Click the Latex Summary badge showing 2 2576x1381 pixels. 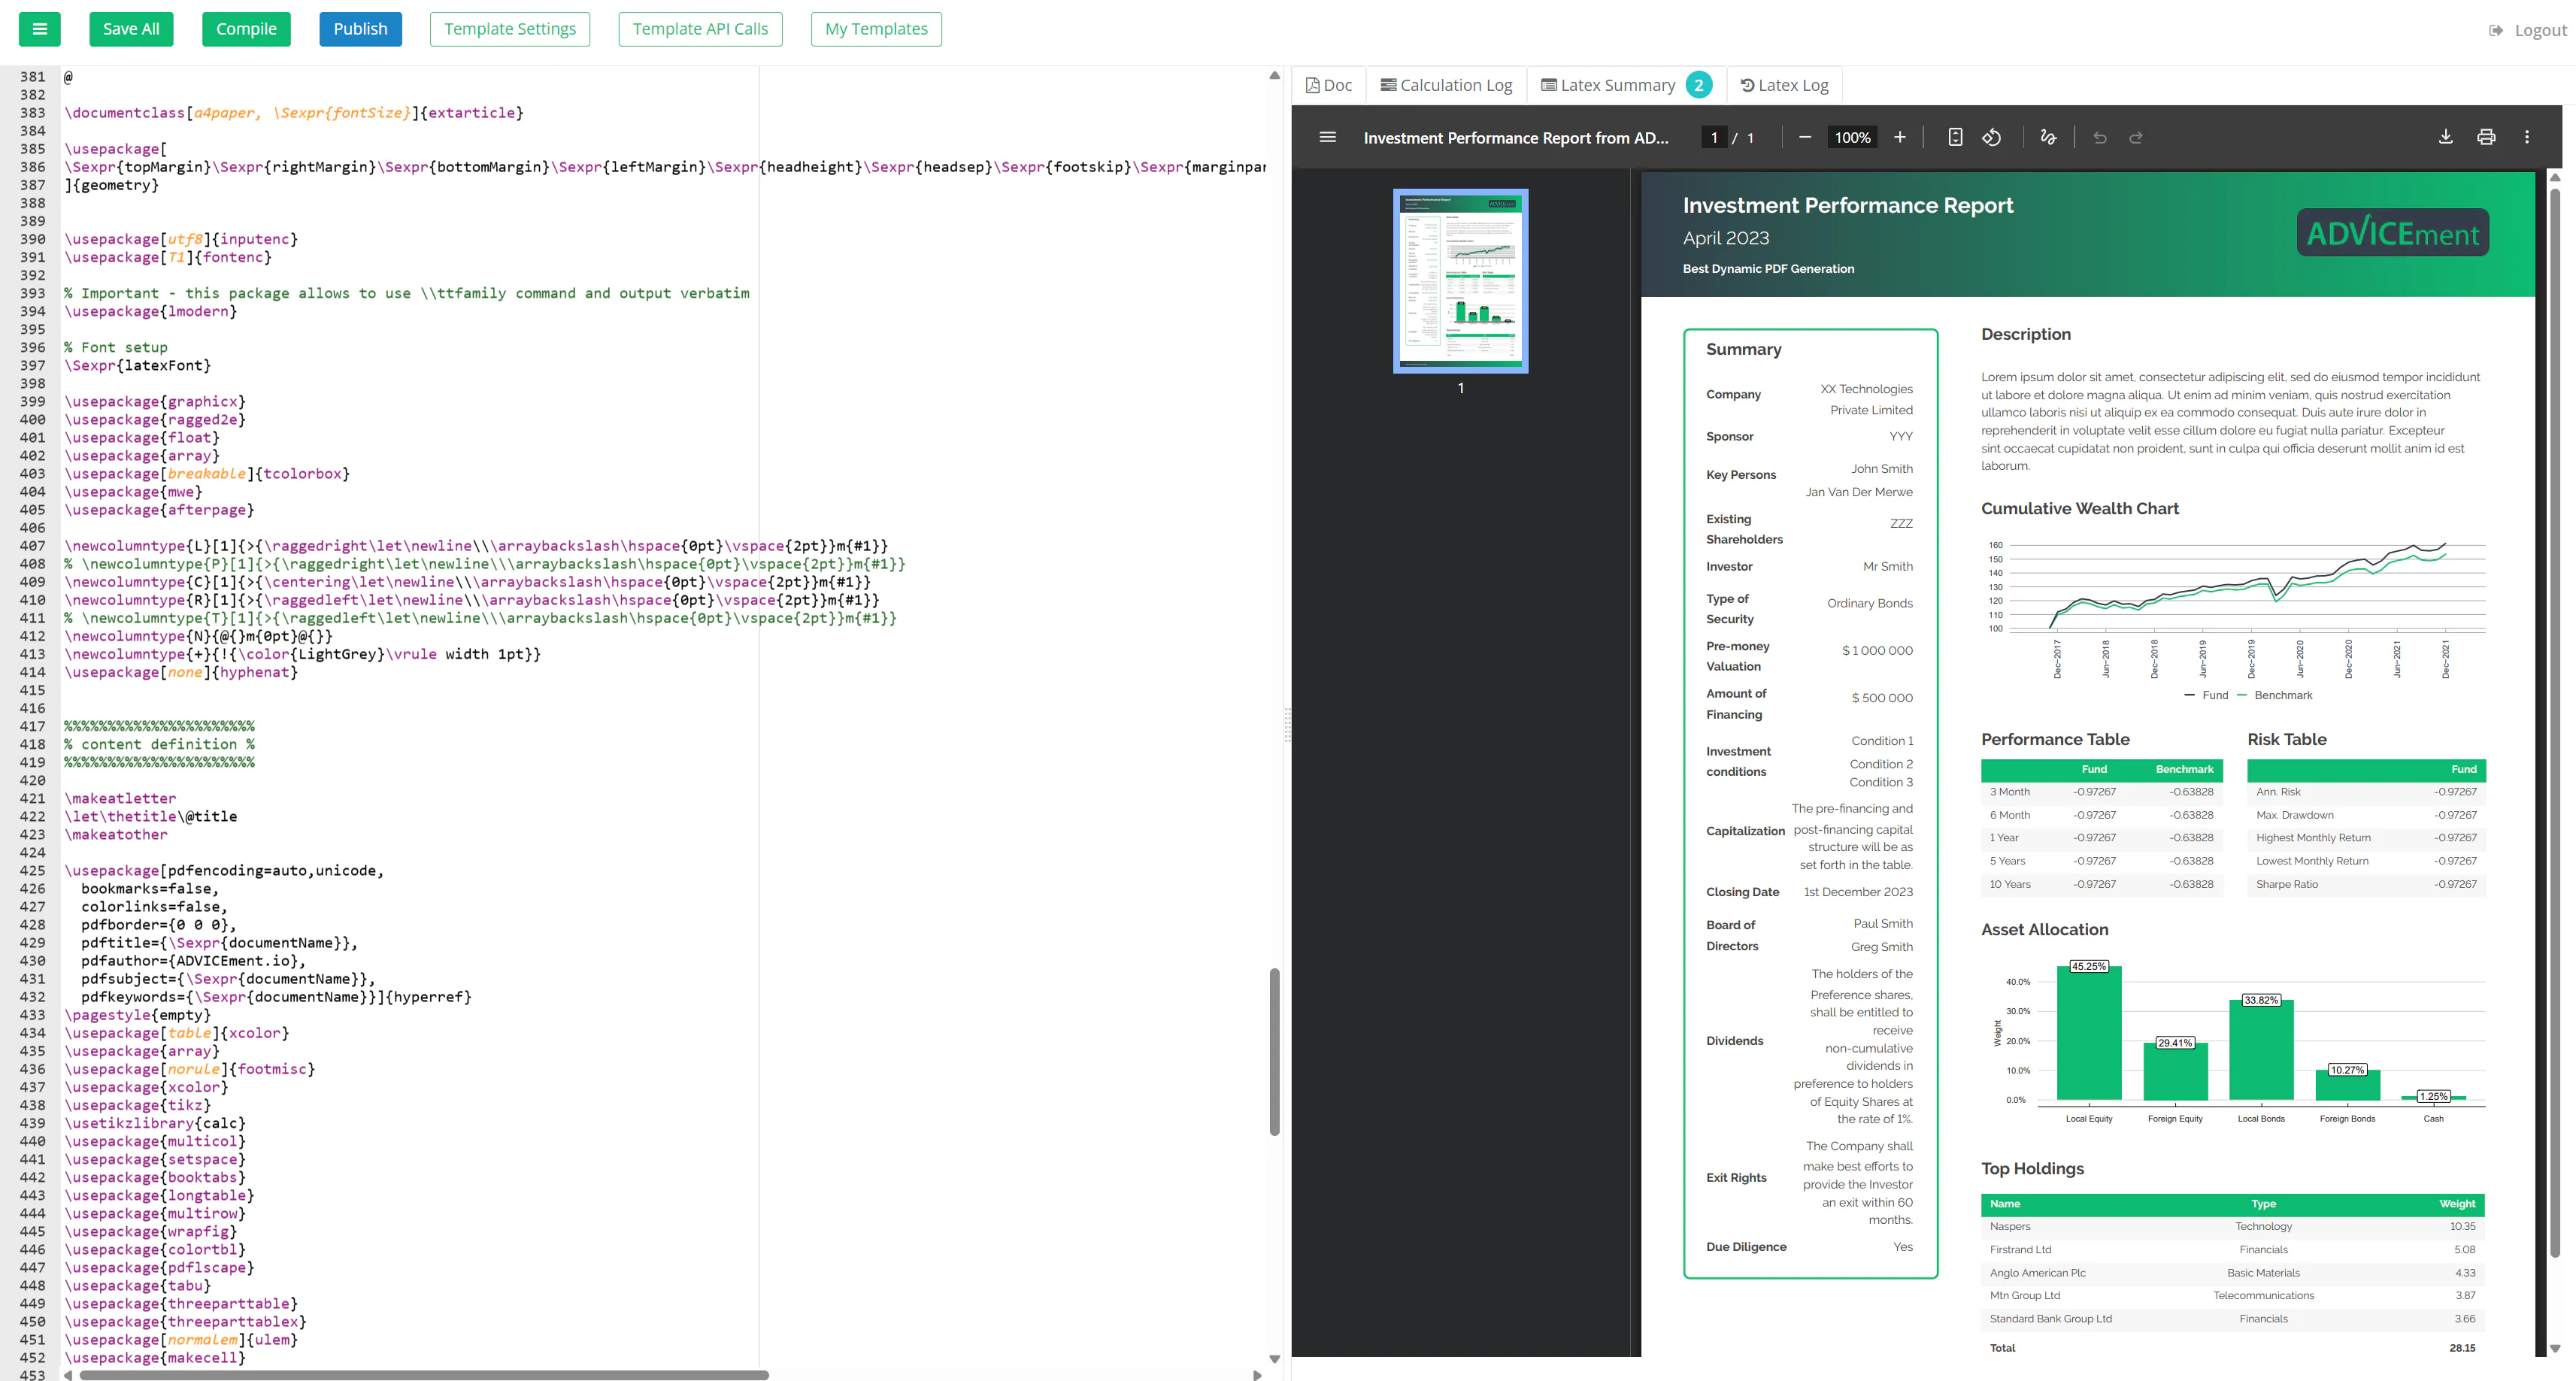coord(1698,85)
